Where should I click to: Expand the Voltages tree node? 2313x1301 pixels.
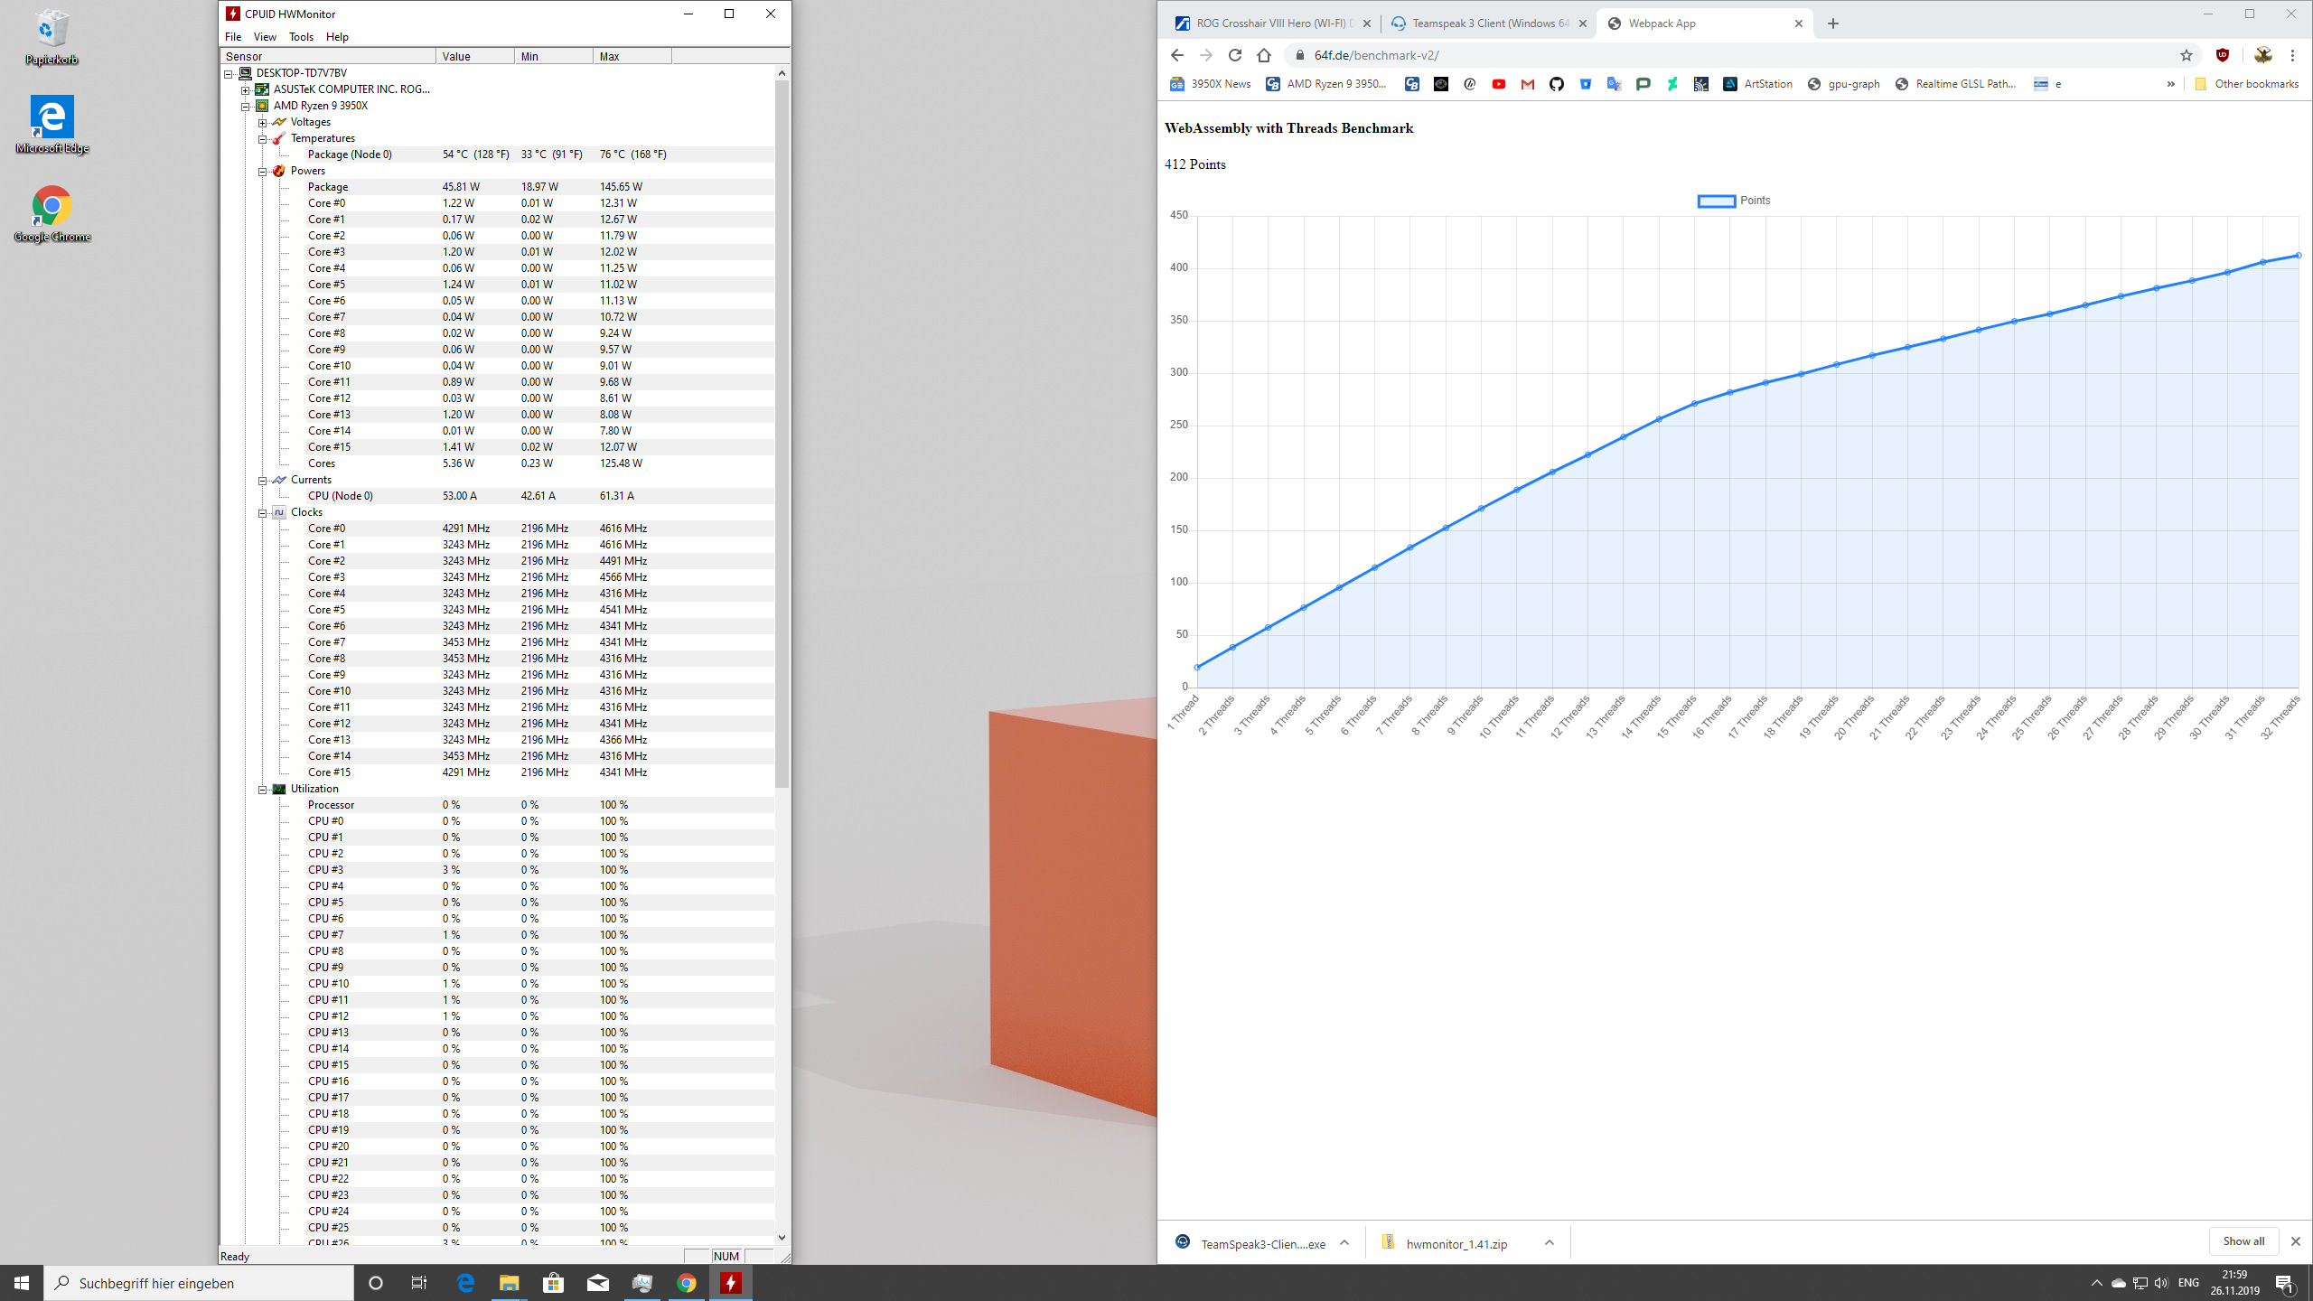pyautogui.click(x=263, y=123)
